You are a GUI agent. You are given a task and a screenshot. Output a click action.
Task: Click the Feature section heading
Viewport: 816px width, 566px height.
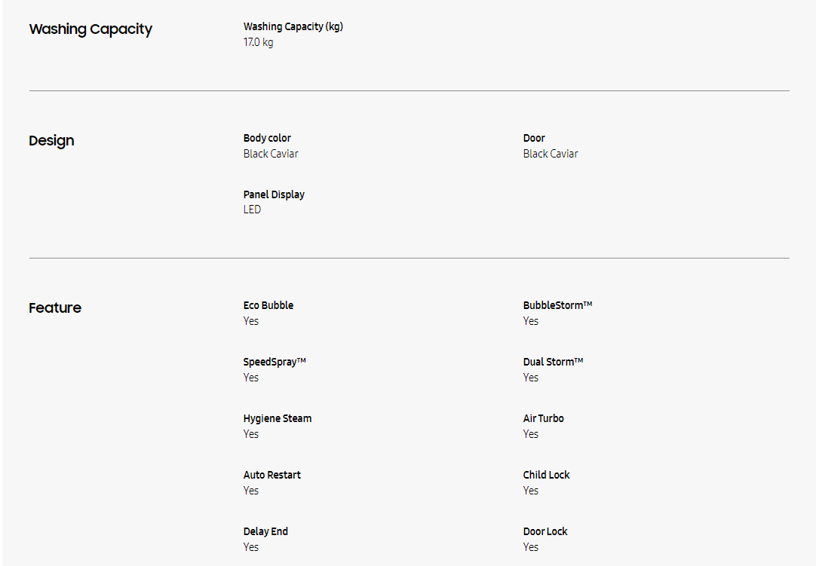click(x=55, y=308)
